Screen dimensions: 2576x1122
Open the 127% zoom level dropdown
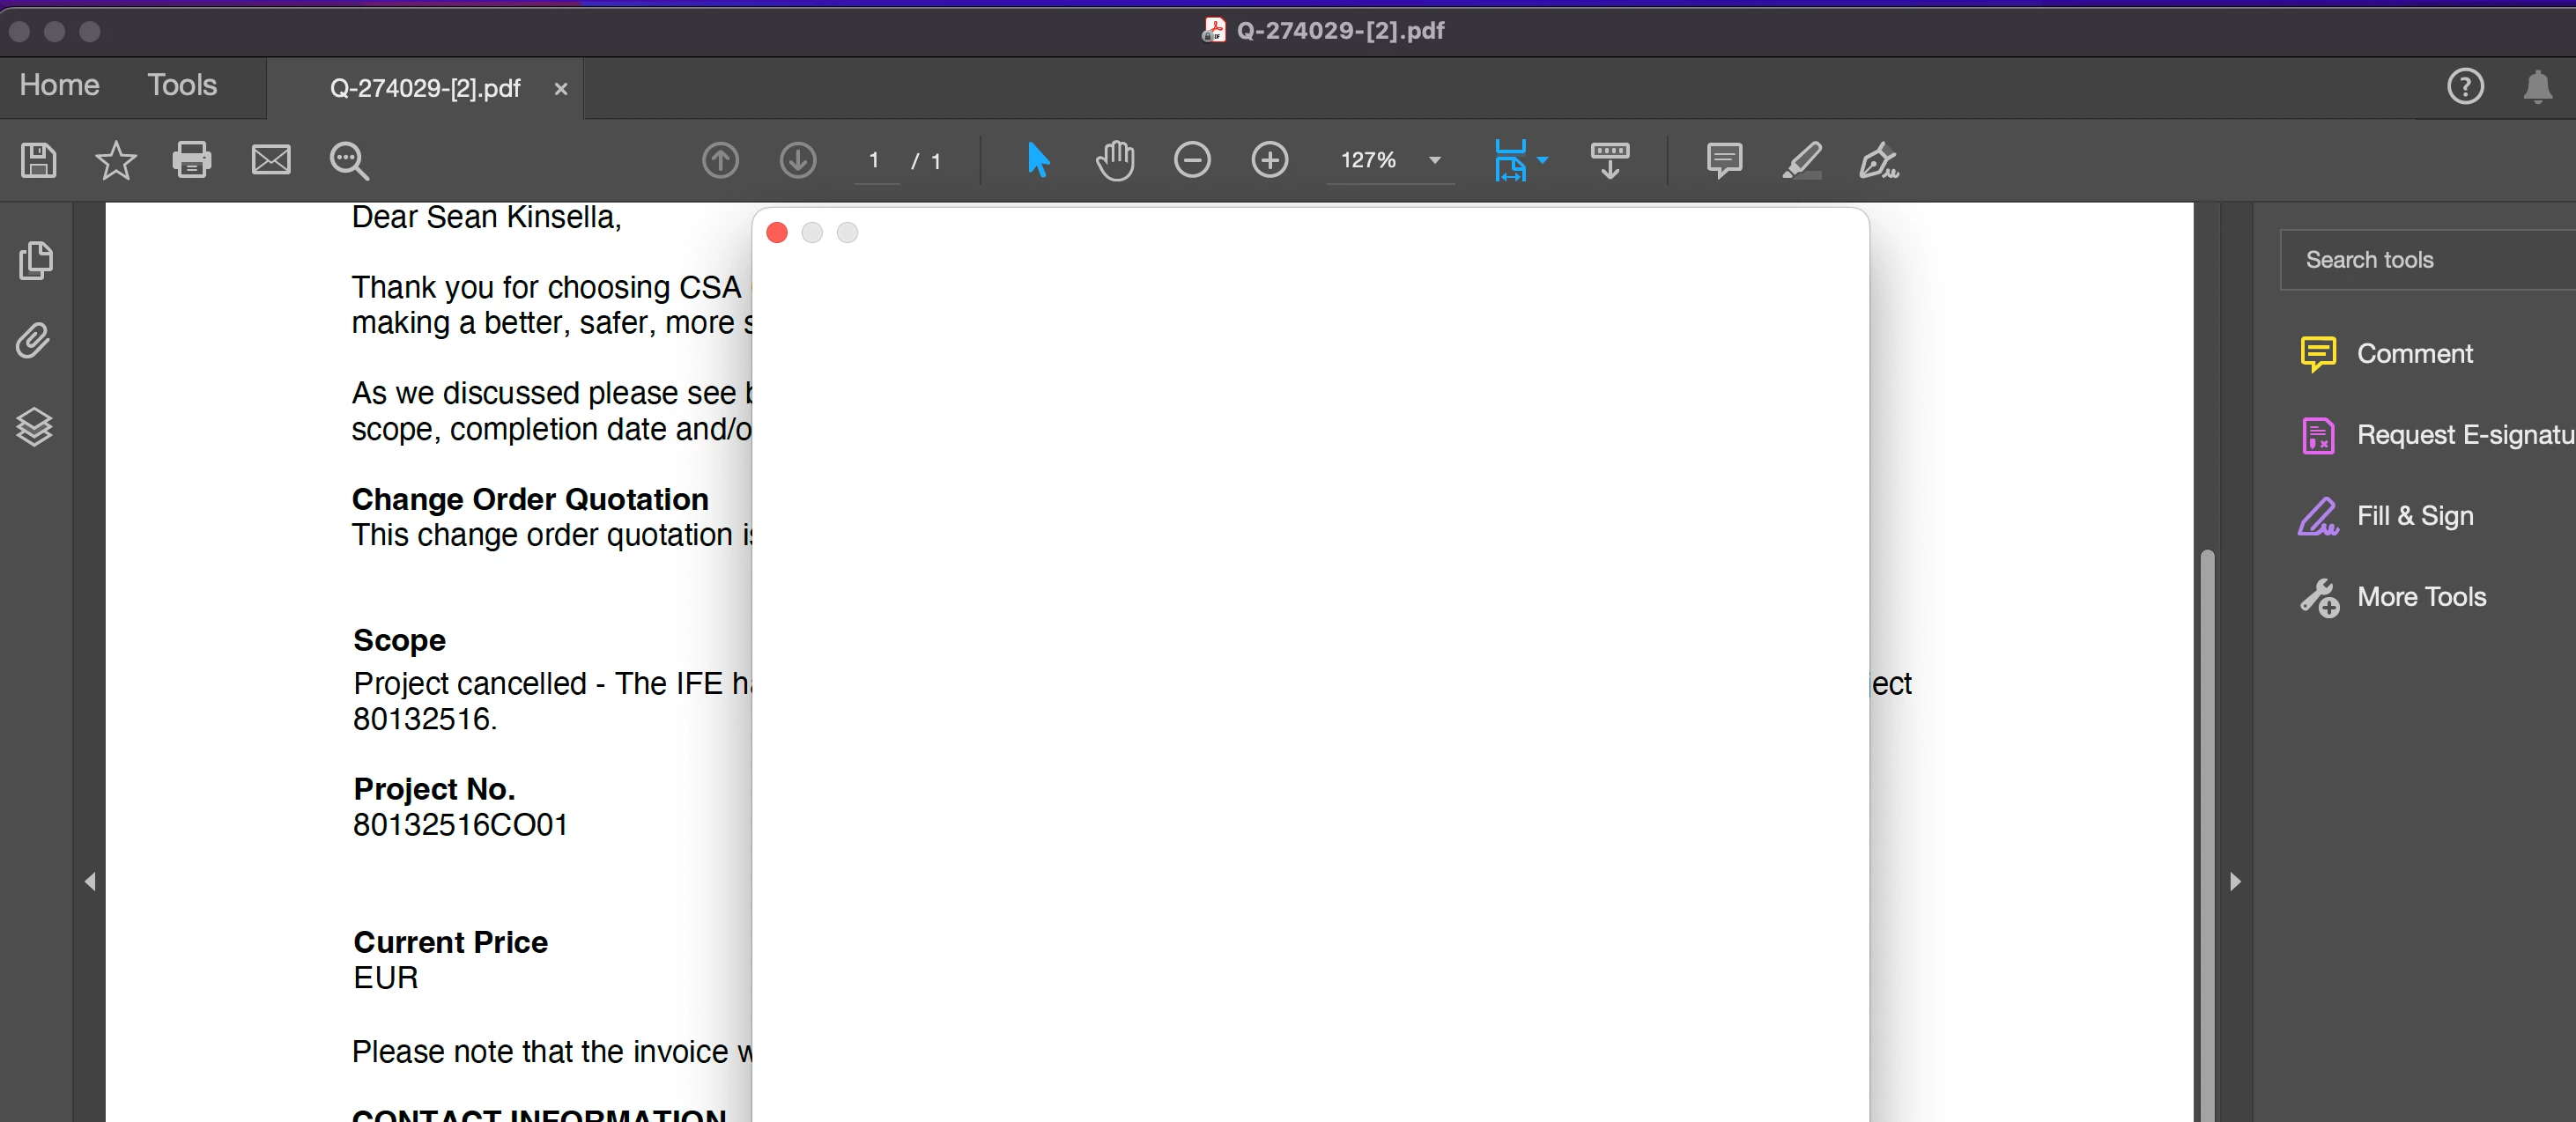click(1434, 160)
